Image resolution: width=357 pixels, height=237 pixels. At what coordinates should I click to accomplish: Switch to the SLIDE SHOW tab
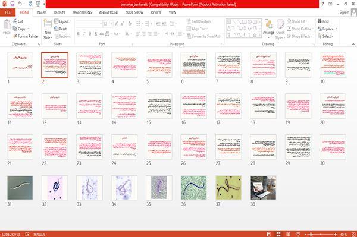(x=134, y=12)
